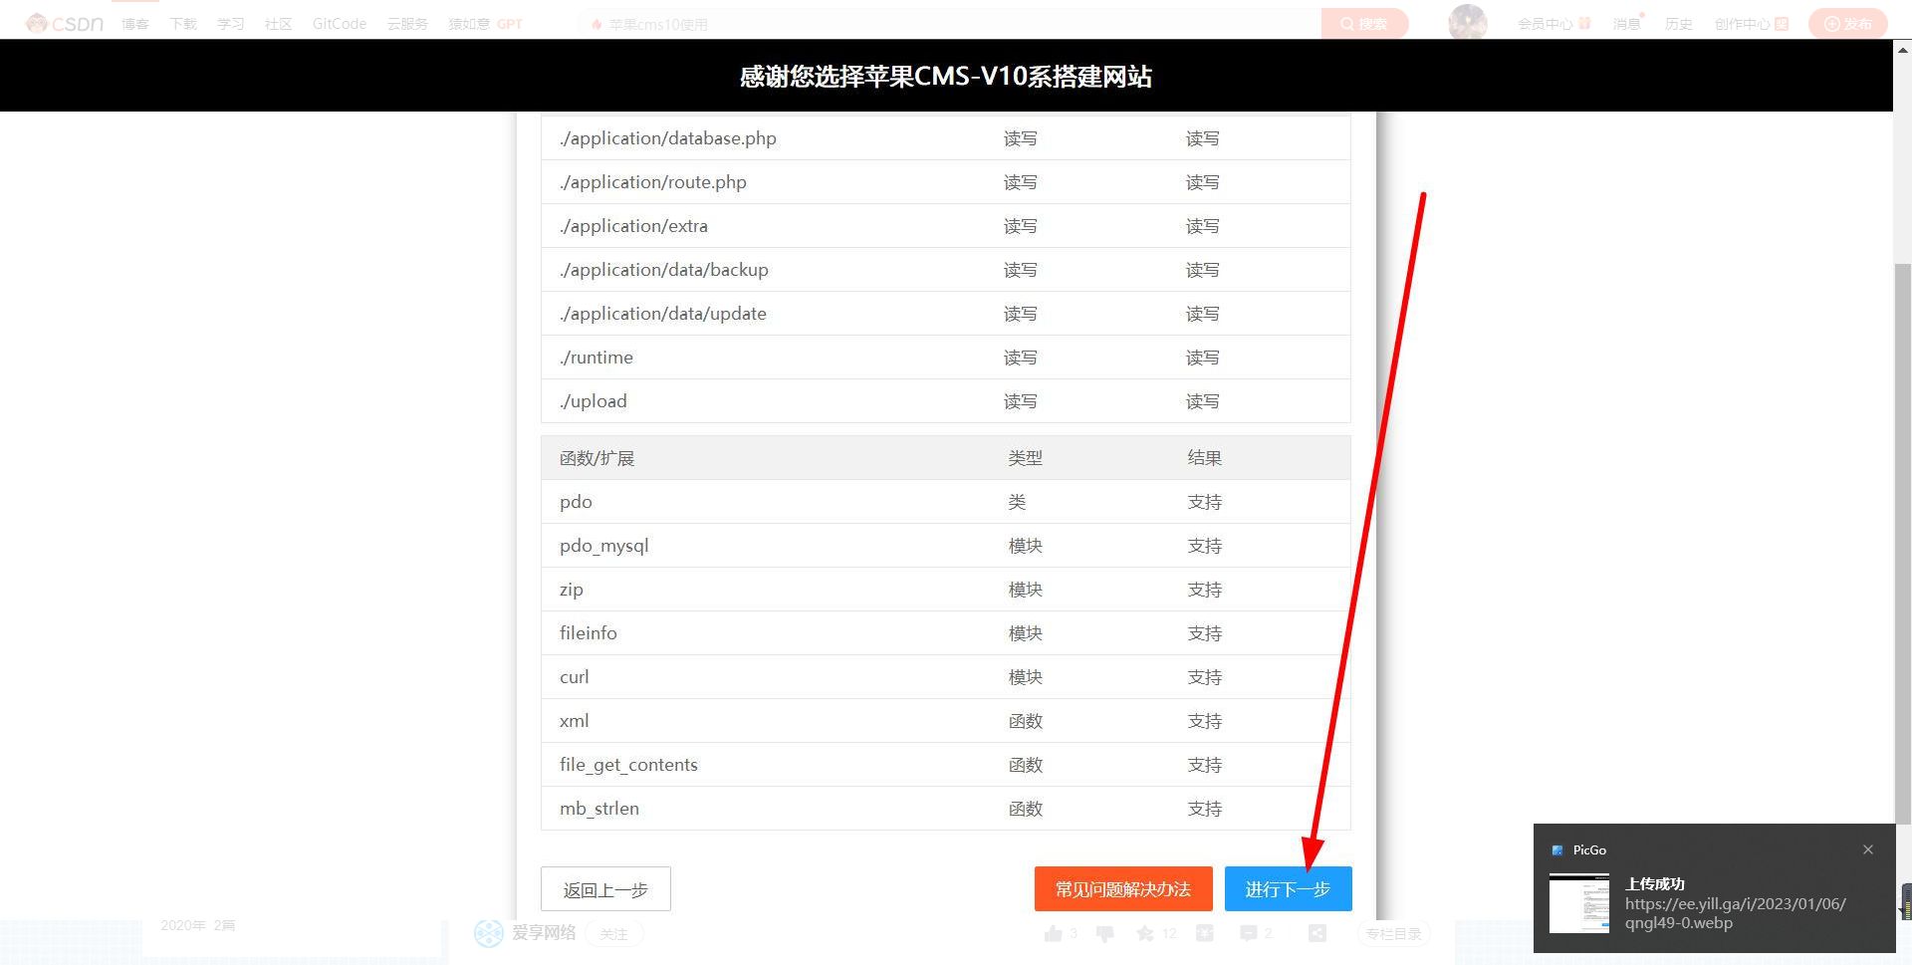Screen dimensions: 1912x965
Task: Click the vertical page scrollbar thumb
Action: pos(1902,543)
